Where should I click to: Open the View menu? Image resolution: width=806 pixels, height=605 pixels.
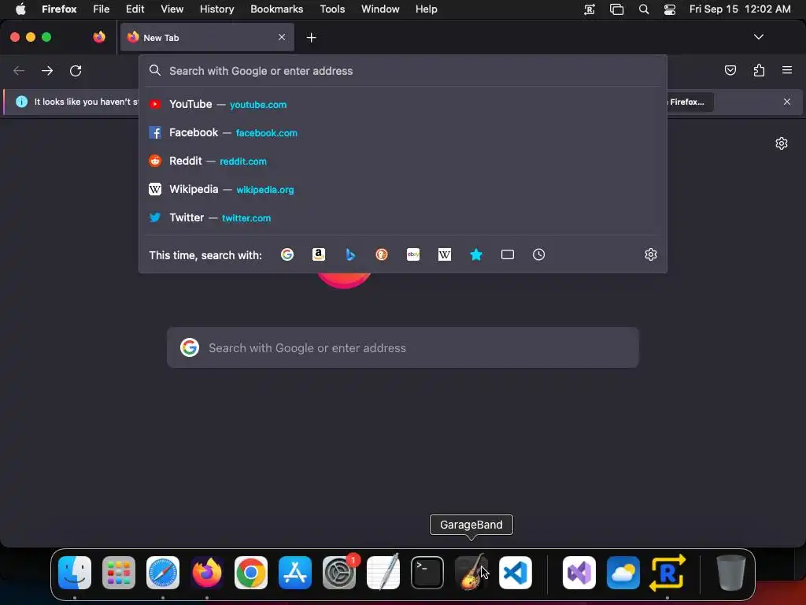click(x=172, y=9)
